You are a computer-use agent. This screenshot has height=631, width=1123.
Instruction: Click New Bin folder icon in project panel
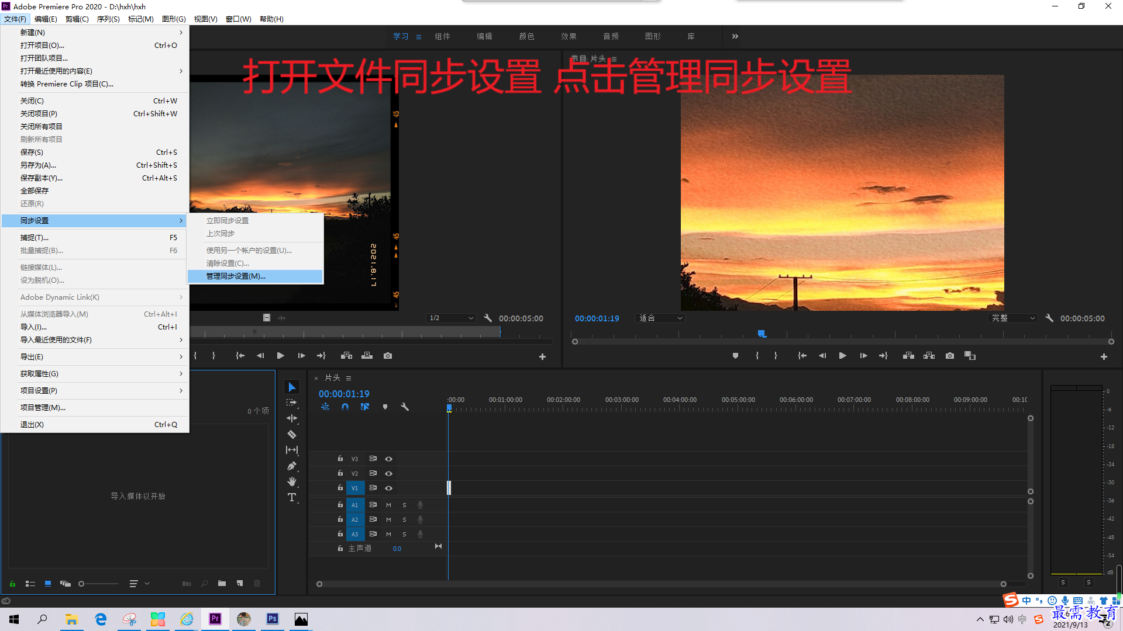(222, 583)
